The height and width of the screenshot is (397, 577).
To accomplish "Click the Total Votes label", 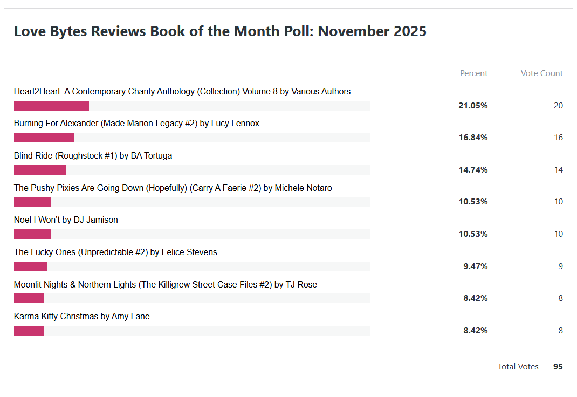I will coord(518,367).
